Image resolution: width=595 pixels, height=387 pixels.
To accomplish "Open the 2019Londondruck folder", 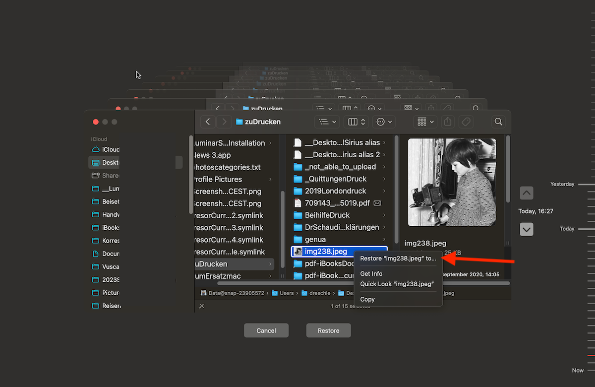I will 336,191.
